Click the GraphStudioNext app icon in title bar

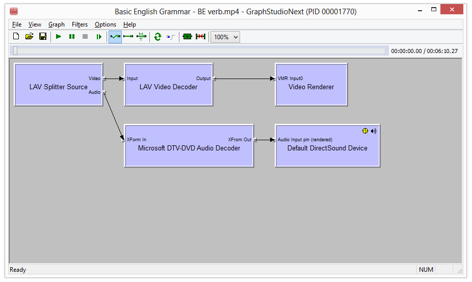14,11
